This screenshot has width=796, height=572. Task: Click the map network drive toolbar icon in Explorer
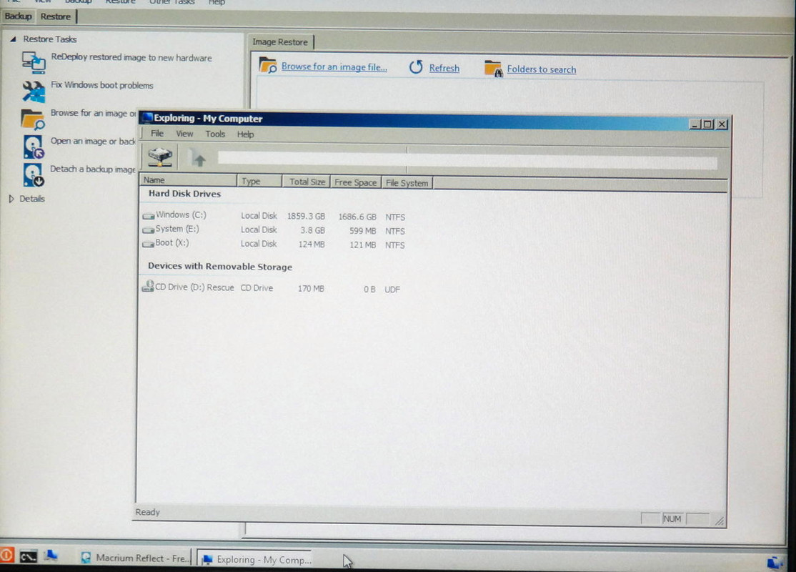[160, 157]
